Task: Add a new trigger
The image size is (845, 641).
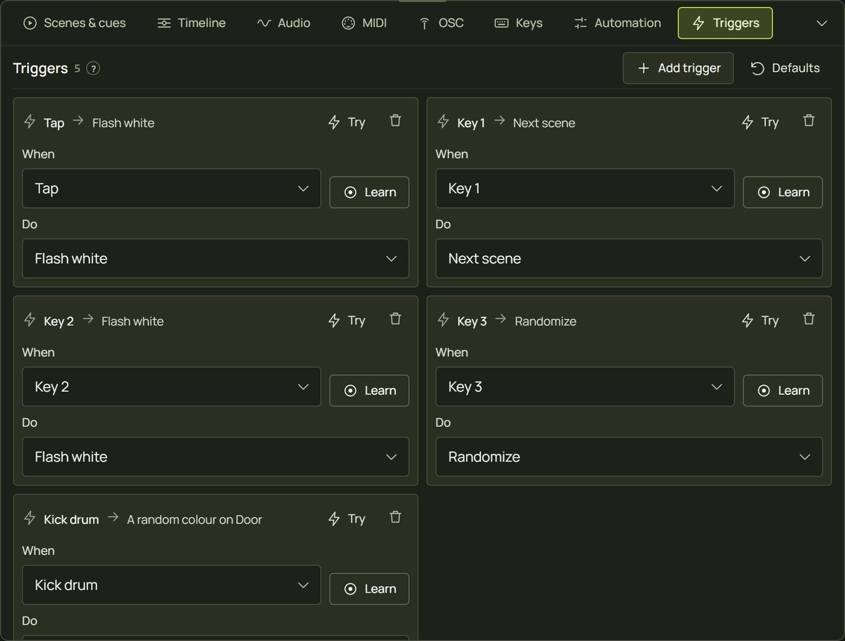Action: point(678,68)
